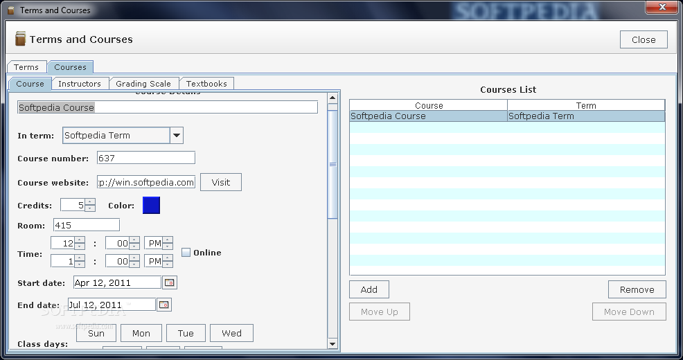Click the Course number field
This screenshot has width=683, height=360.
pyautogui.click(x=146, y=158)
